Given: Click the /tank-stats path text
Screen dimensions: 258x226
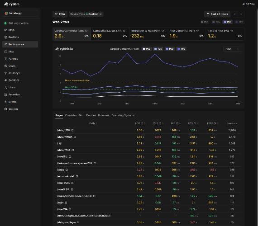Looking at the screenshot, I should click(63, 183).
